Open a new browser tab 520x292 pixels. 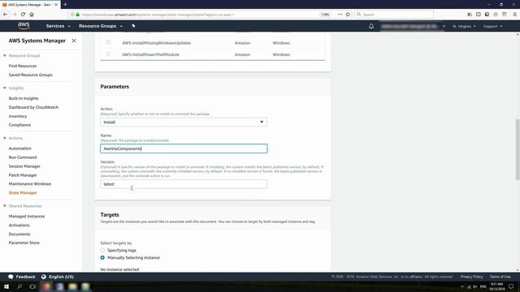tap(65, 5)
